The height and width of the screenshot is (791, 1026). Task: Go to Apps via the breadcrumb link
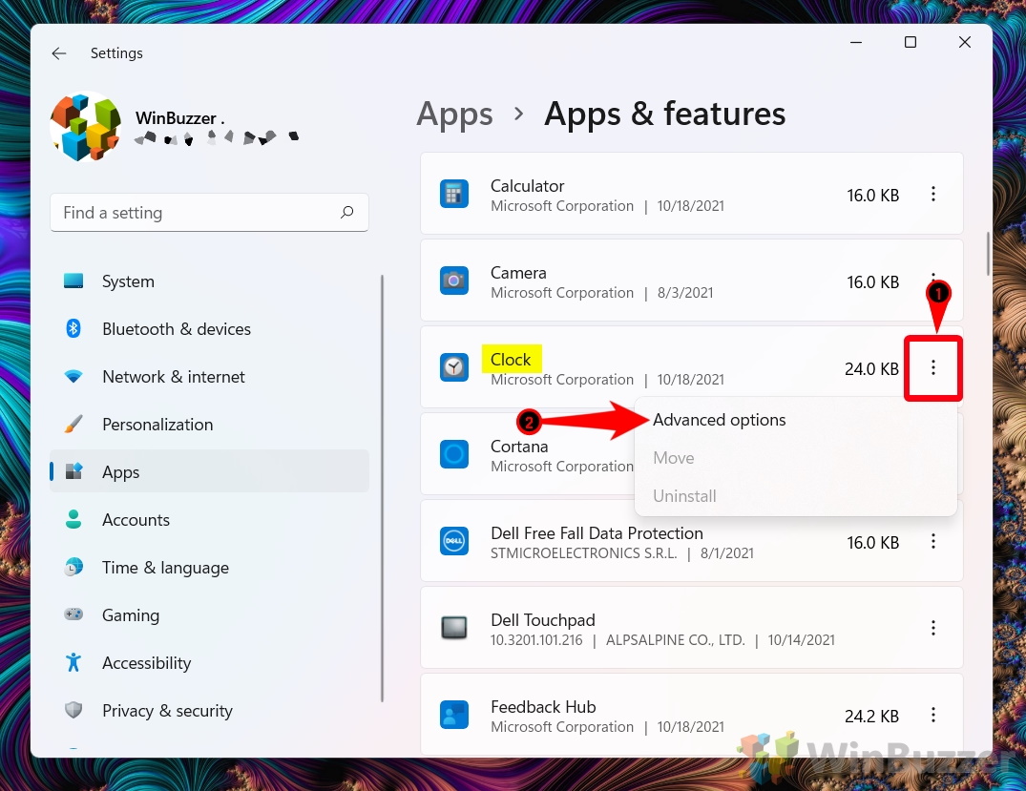[454, 114]
